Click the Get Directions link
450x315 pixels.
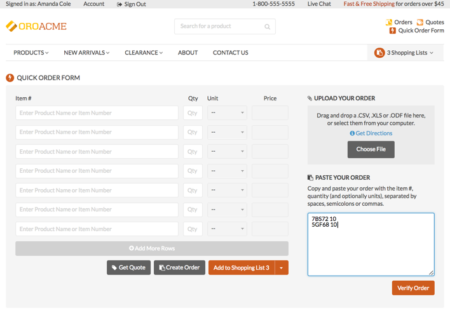coord(374,133)
